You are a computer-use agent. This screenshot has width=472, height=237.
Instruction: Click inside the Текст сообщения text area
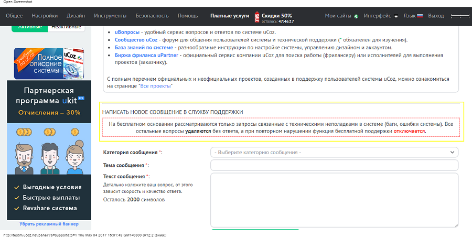[334, 200]
